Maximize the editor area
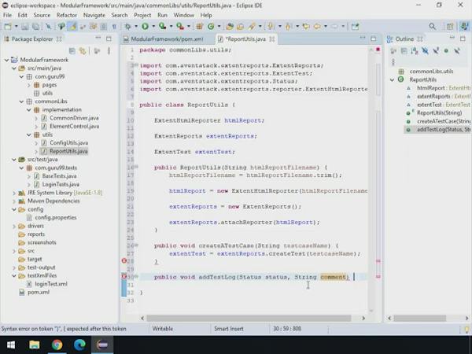Screen dimensions: 472x354 pyautogui.click(x=373, y=39)
